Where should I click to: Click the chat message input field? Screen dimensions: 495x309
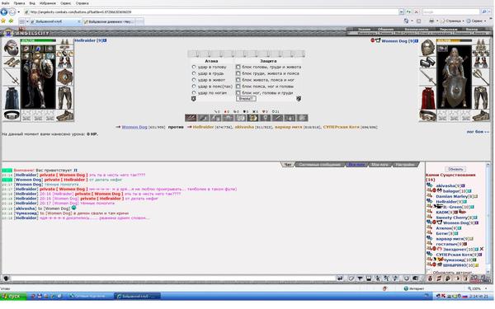click(173, 279)
